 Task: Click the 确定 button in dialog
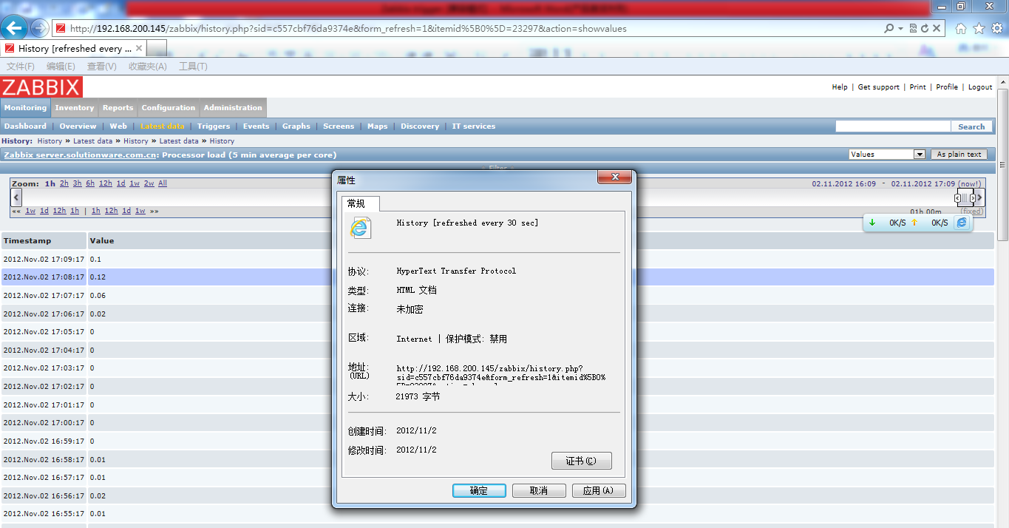(479, 490)
